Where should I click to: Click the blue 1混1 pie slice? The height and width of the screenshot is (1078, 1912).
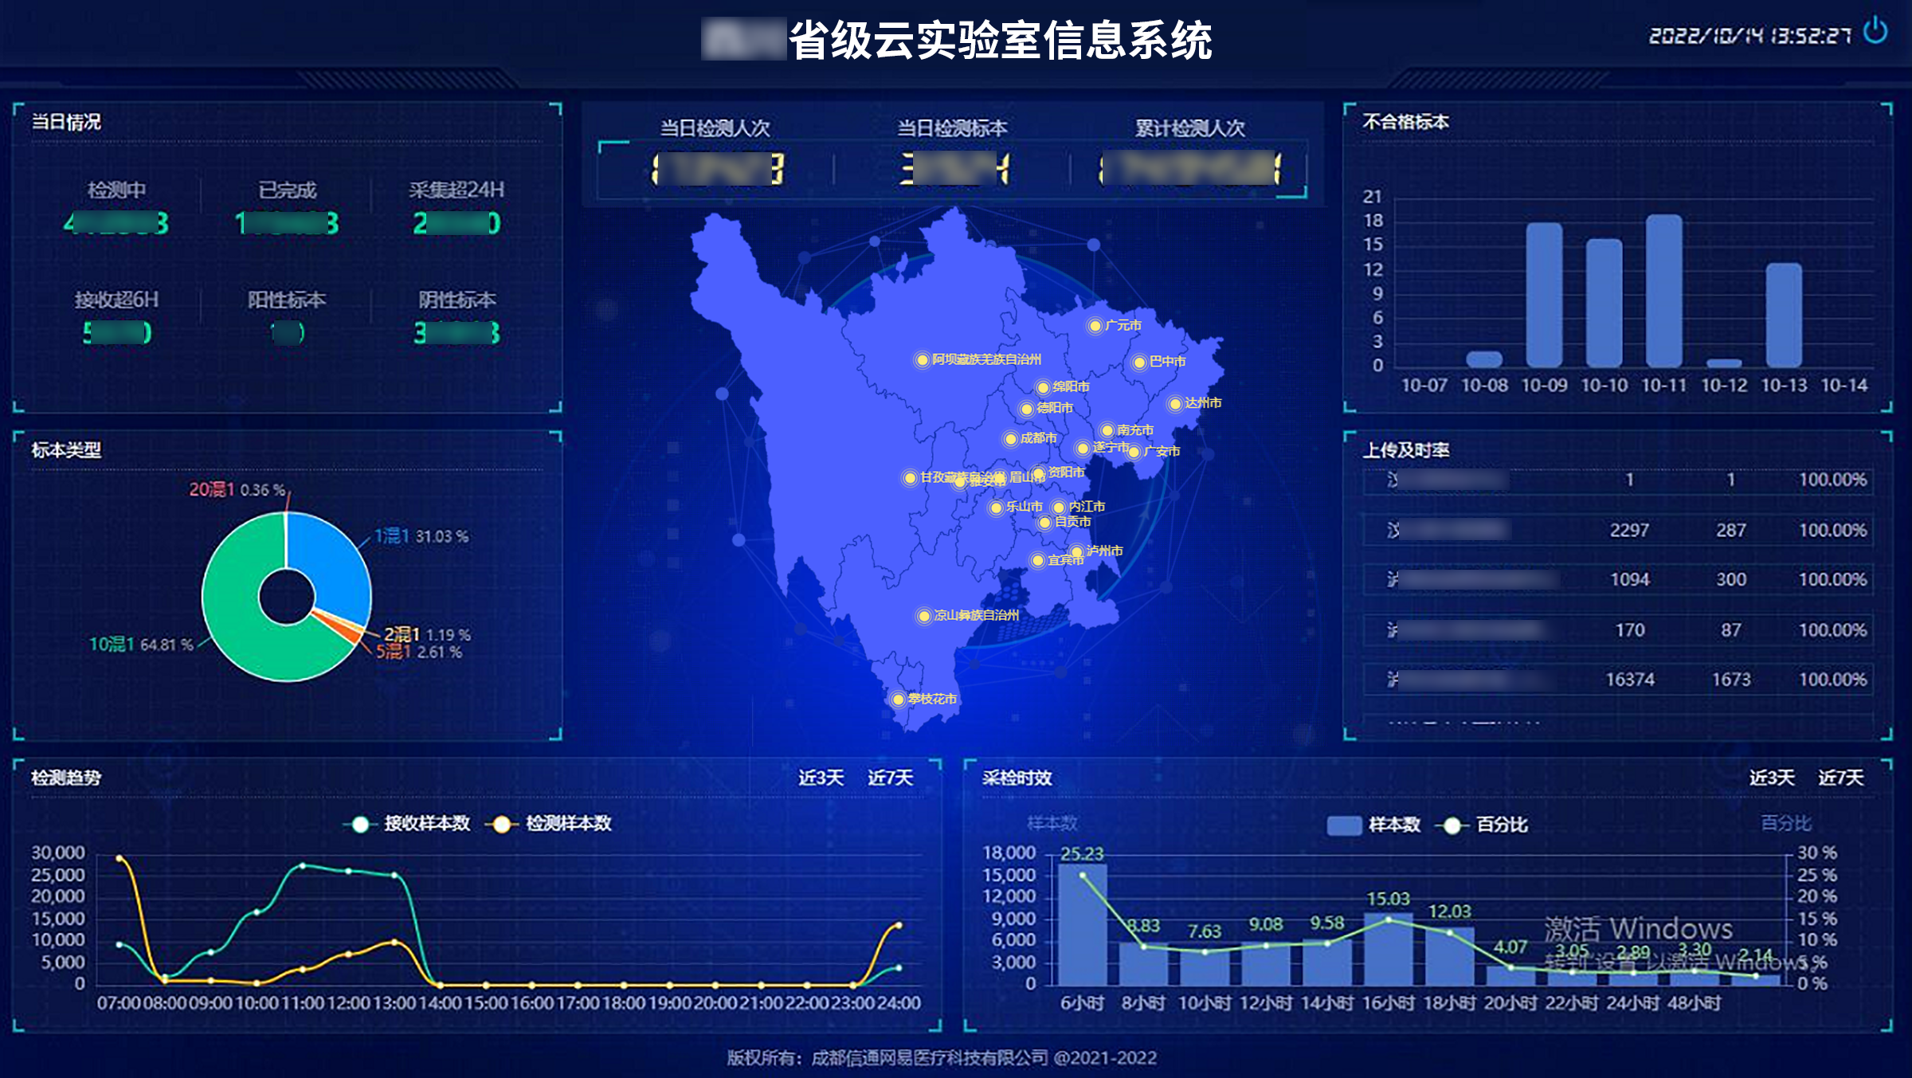coord(335,566)
